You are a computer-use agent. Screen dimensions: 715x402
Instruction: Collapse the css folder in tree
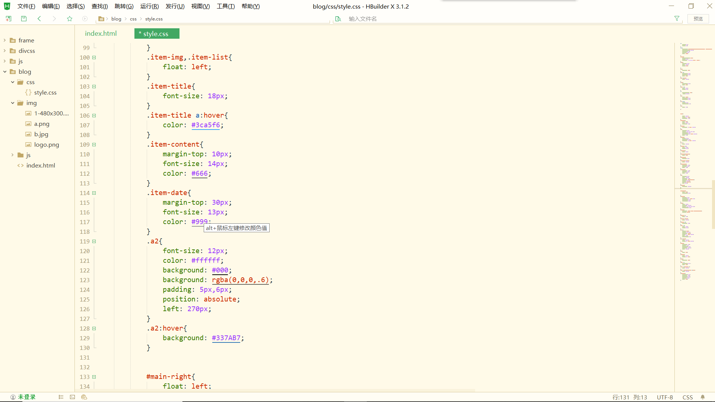pyautogui.click(x=12, y=82)
